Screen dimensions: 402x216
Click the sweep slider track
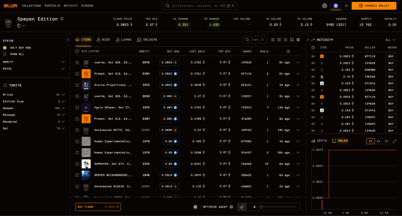tap(279, 207)
